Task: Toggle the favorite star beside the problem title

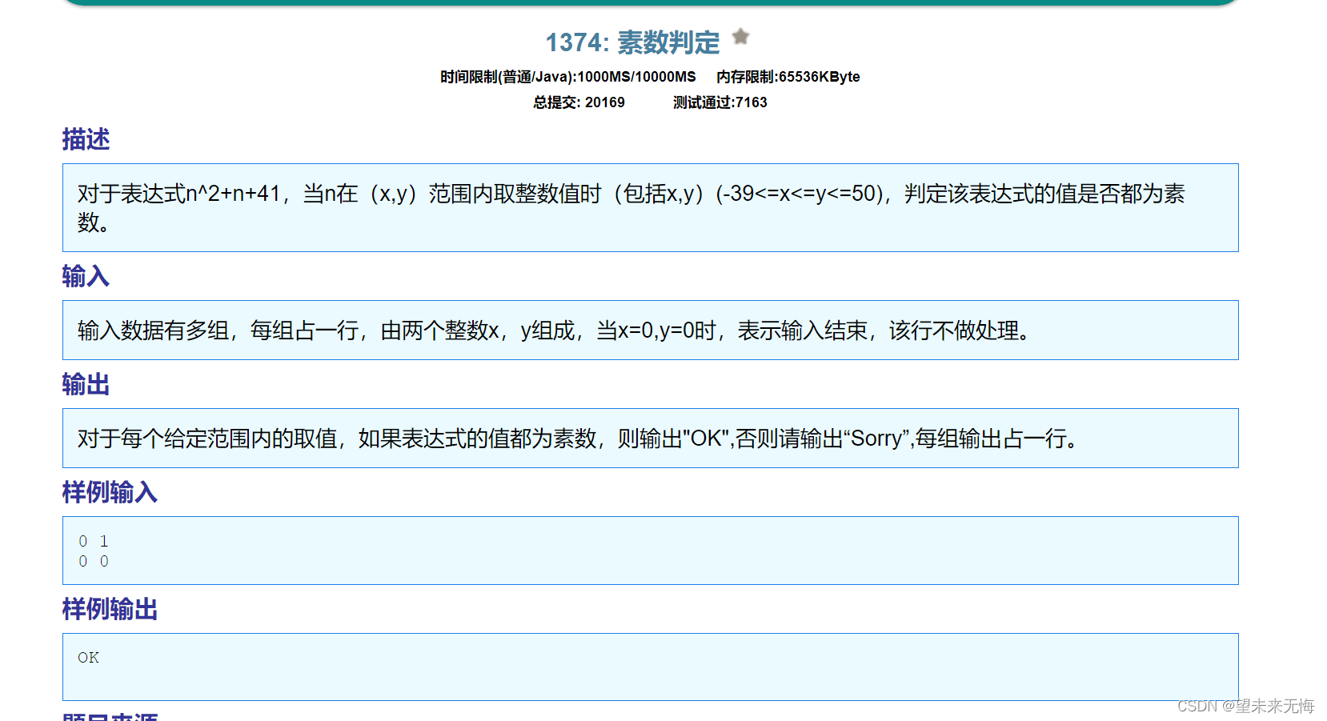Action: [x=741, y=37]
